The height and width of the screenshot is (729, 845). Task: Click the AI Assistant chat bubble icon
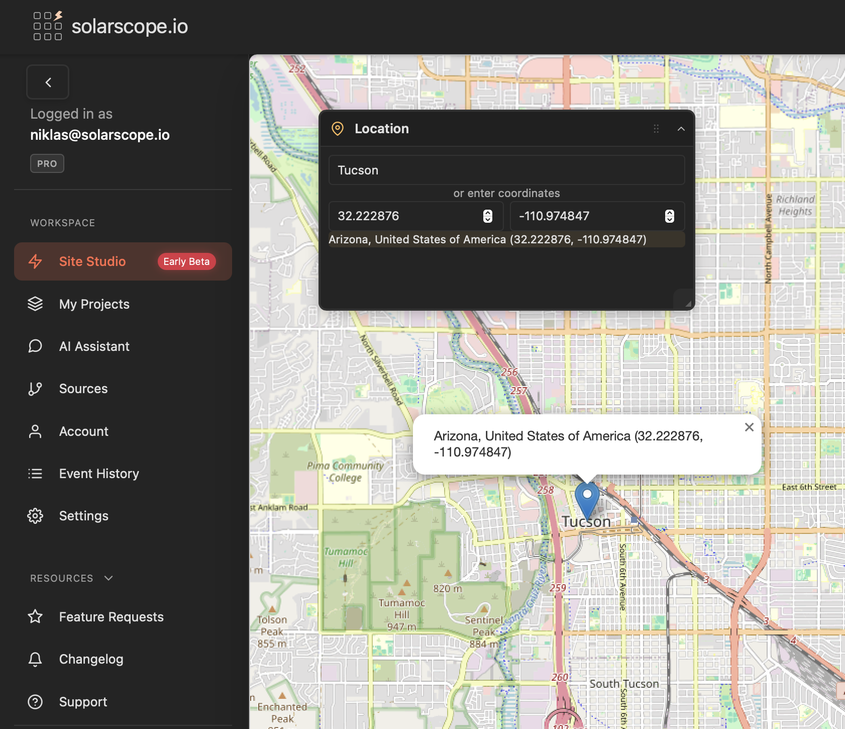(35, 346)
